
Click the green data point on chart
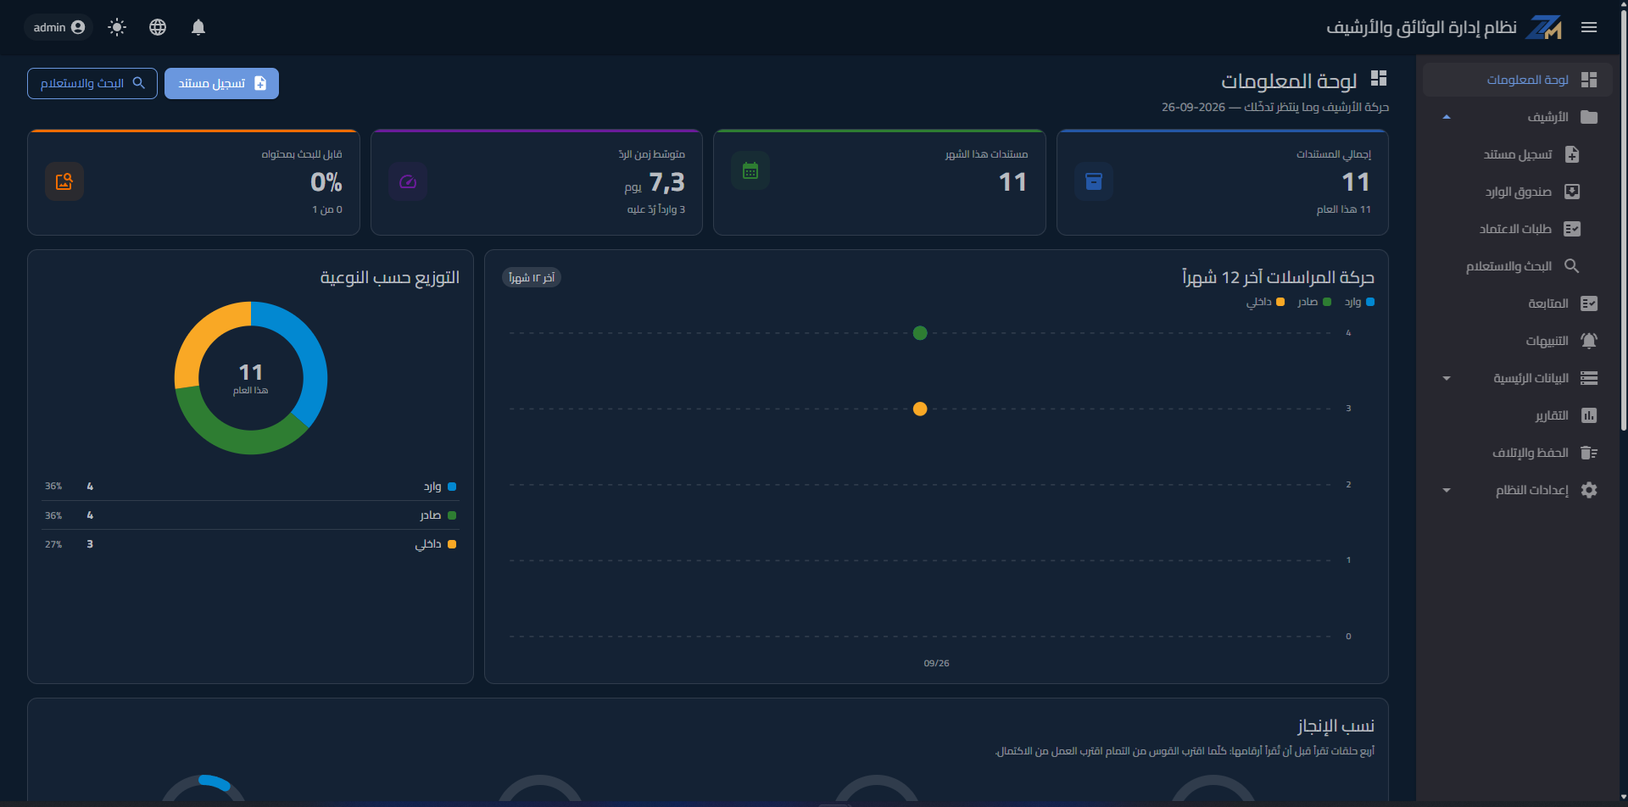coord(920,333)
